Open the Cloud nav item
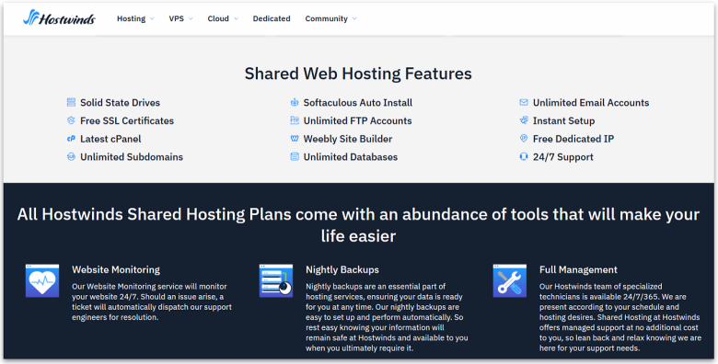 [218, 18]
